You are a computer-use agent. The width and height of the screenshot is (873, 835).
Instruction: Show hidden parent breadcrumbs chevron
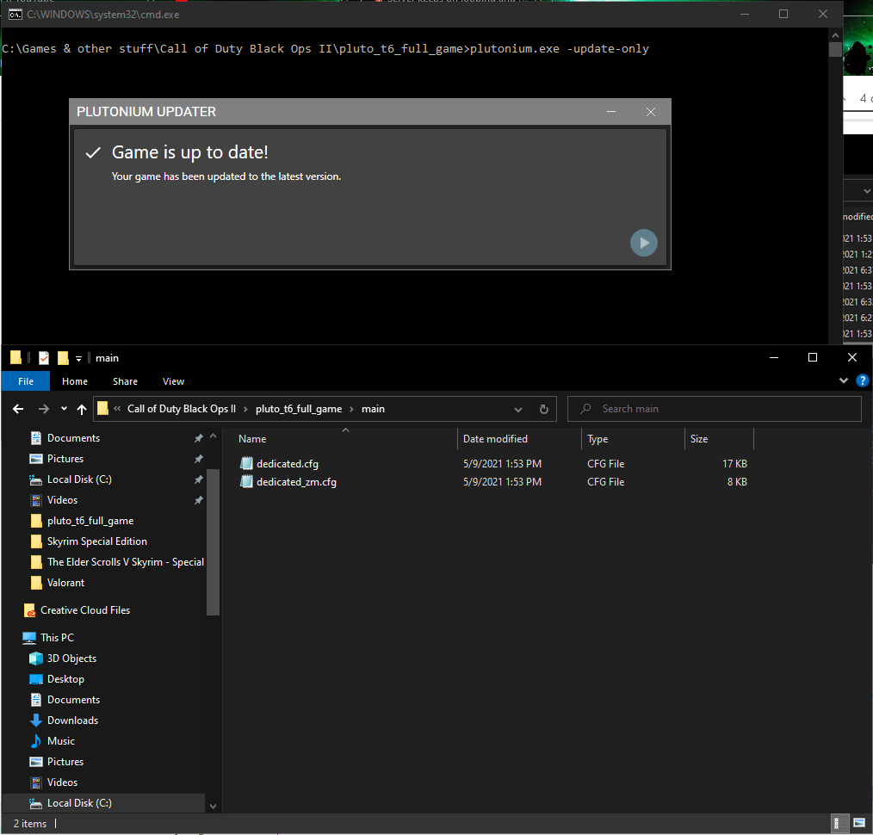[117, 409]
